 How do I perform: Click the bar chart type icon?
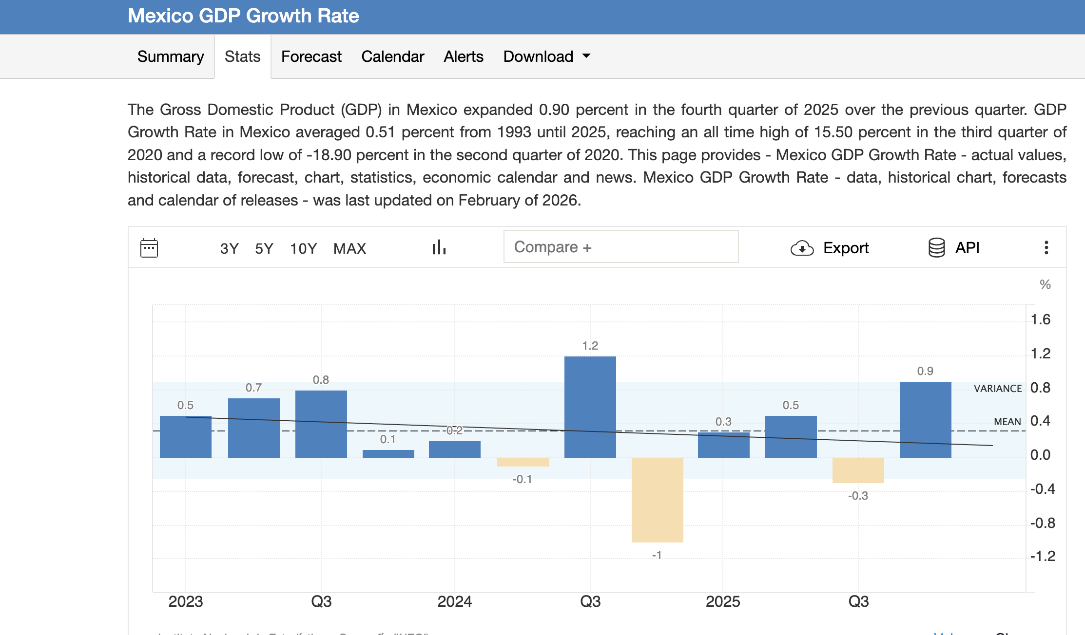439,247
